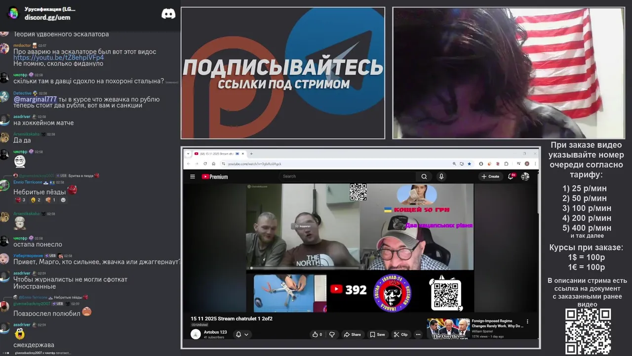Click the drone picture thumbnail inside the video
632x356 pixels.
click(x=290, y=293)
